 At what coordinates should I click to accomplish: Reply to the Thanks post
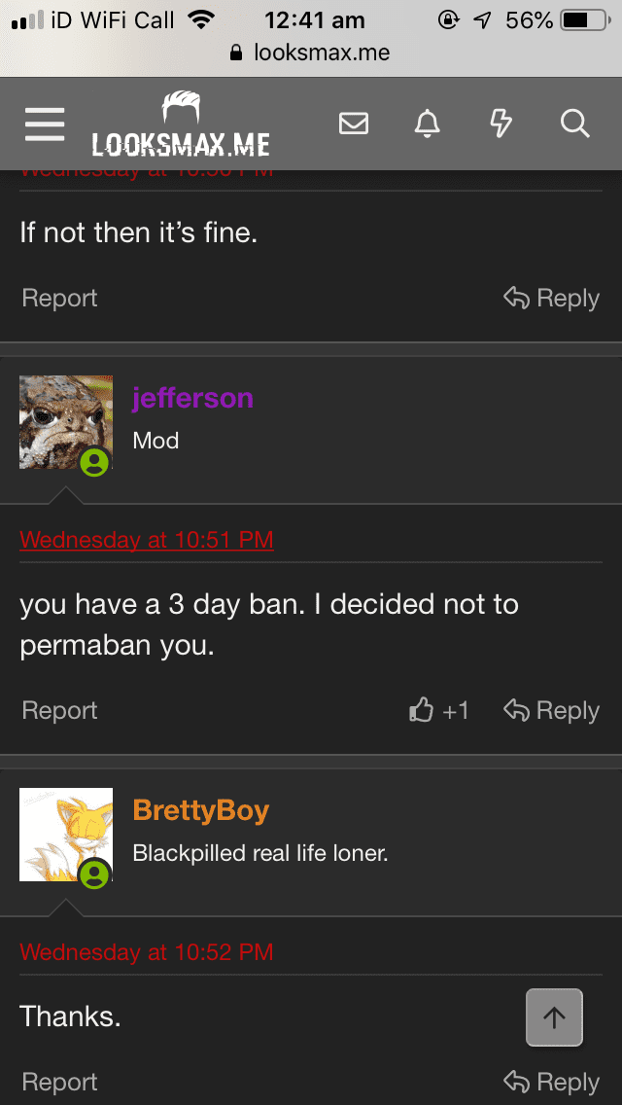pyautogui.click(x=551, y=1082)
